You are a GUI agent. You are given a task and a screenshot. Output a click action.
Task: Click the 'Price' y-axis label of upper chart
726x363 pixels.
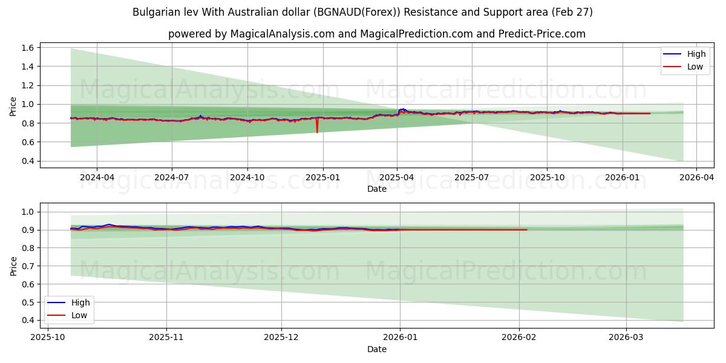(13, 106)
